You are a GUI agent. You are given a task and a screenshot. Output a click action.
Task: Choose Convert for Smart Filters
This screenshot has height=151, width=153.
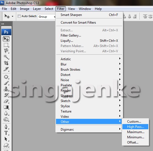tap(89, 23)
